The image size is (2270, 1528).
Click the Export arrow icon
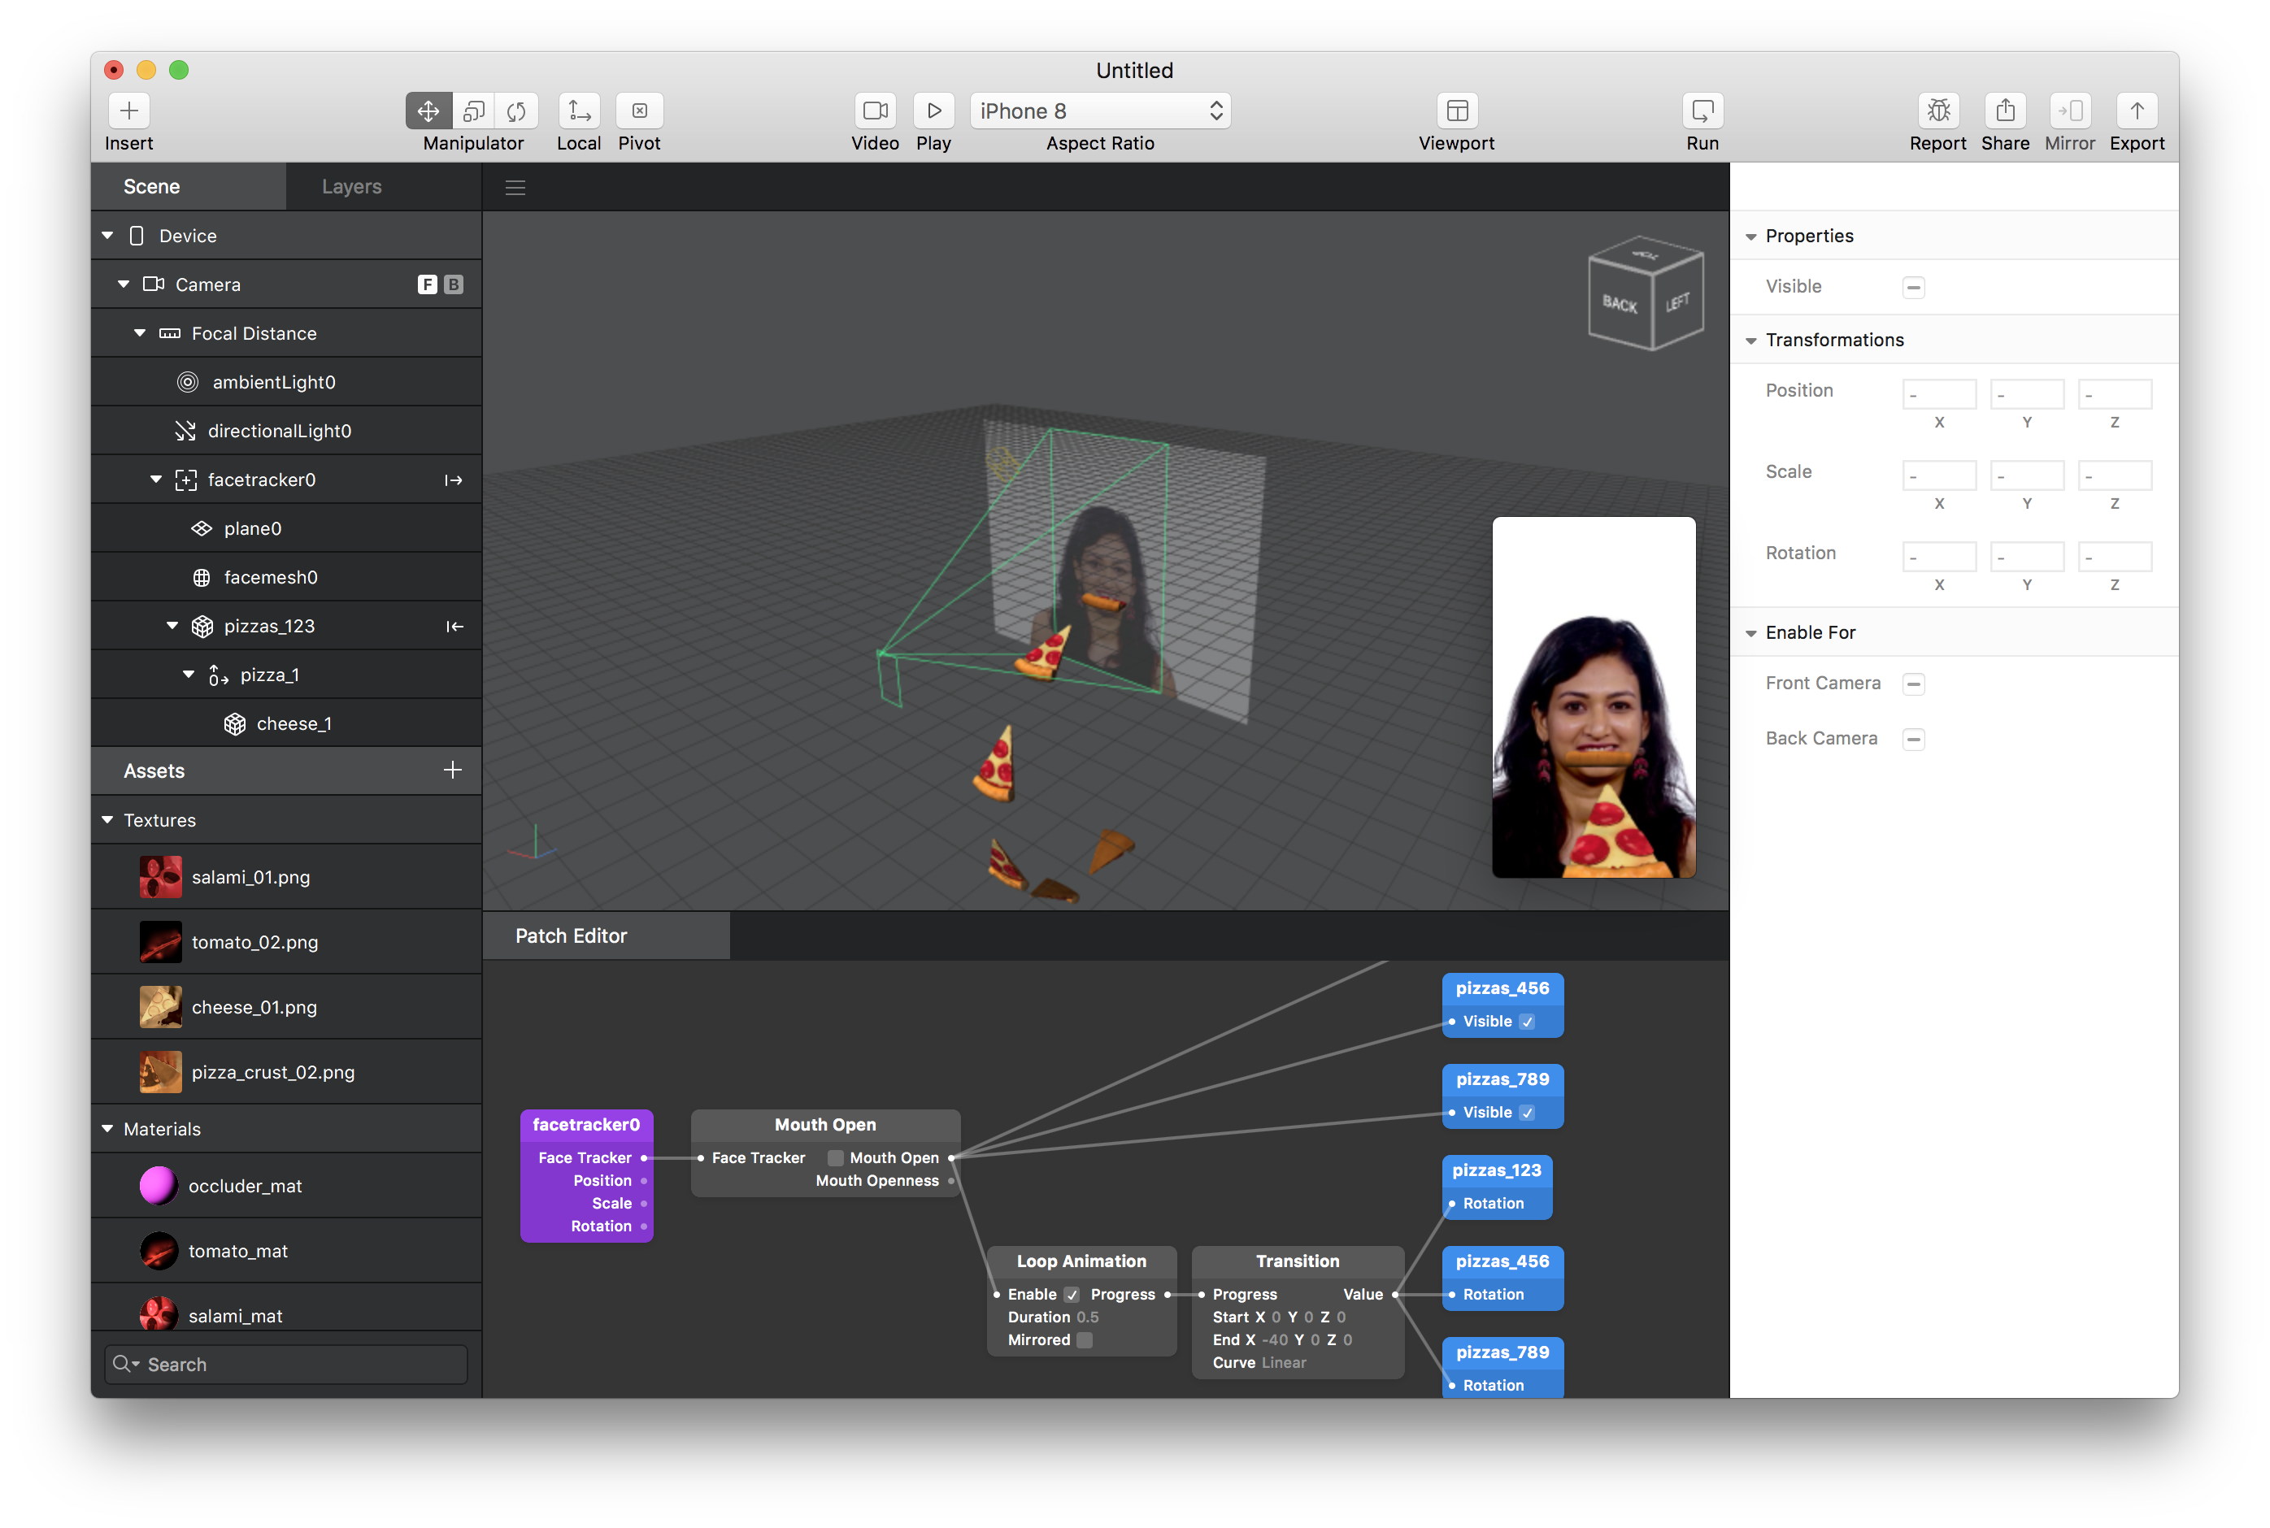(2137, 111)
